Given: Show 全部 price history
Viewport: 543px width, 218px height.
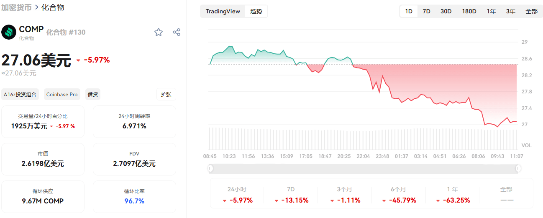Looking at the screenshot, I should (531, 11).
